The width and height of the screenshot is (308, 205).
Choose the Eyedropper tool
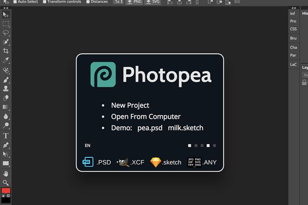tap(6, 60)
